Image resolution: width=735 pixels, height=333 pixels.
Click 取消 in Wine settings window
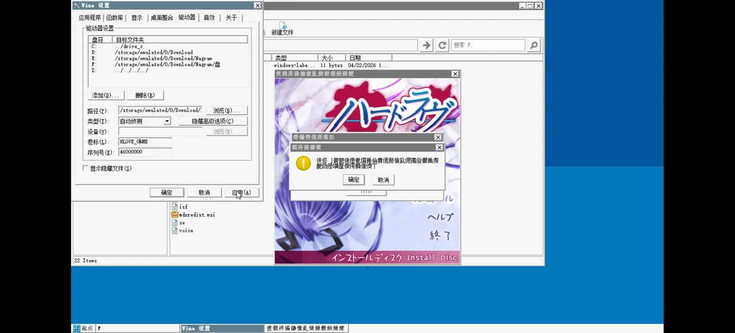204,193
